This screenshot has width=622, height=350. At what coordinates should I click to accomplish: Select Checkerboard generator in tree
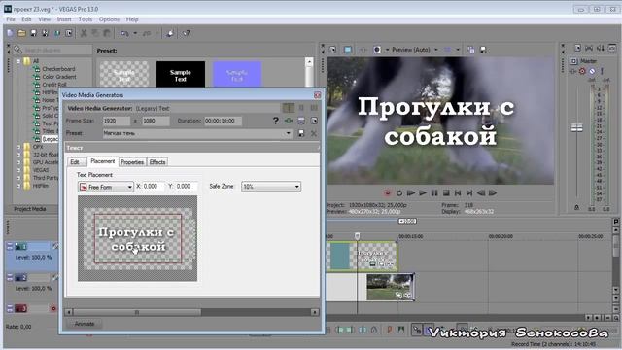tap(58, 69)
